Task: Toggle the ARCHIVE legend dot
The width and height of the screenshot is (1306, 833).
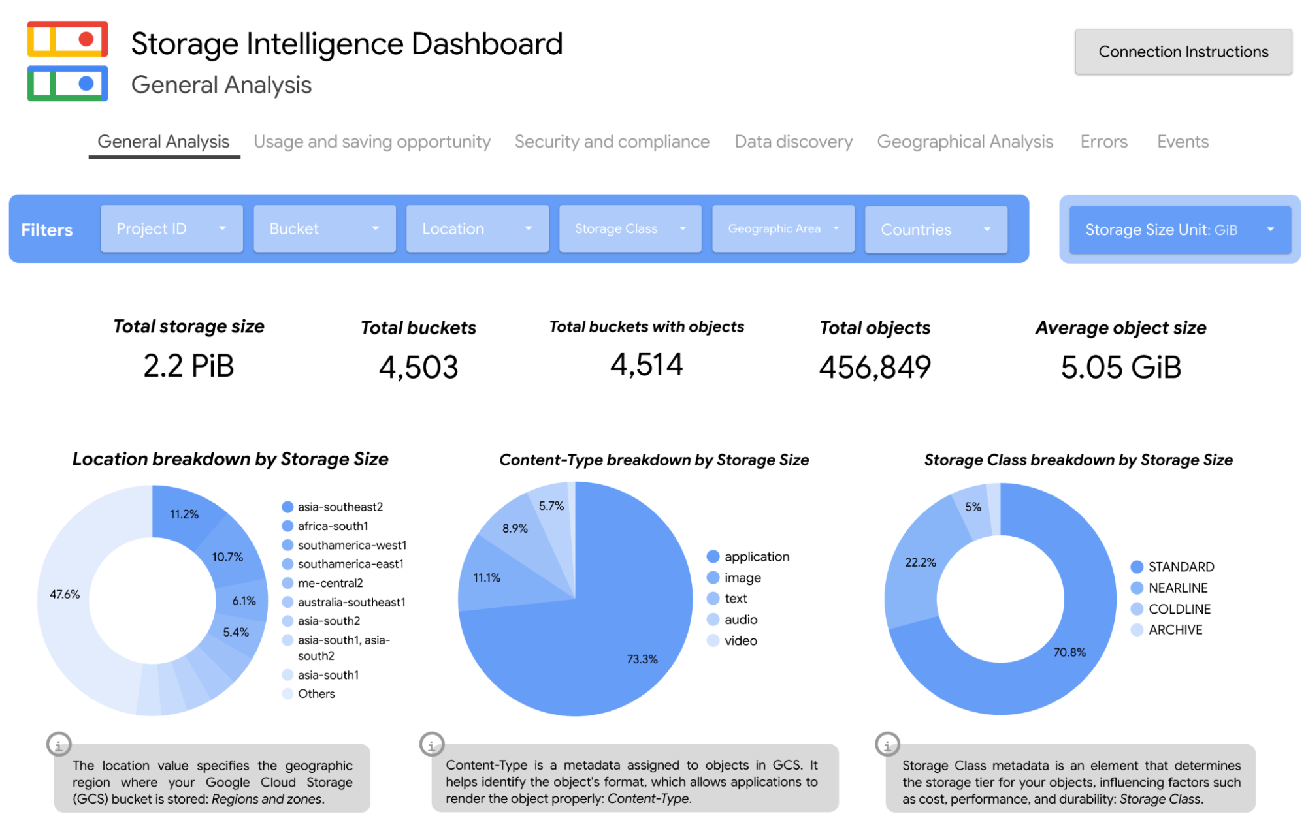Action: point(1137,629)
